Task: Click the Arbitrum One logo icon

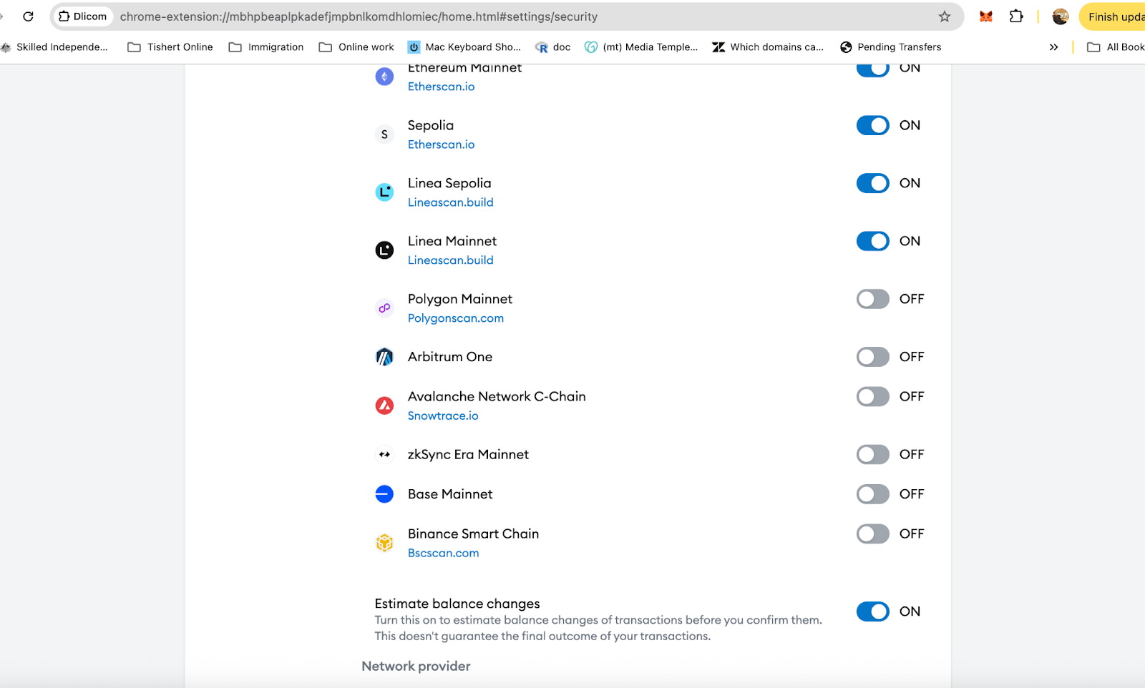Action: point(384,357)
